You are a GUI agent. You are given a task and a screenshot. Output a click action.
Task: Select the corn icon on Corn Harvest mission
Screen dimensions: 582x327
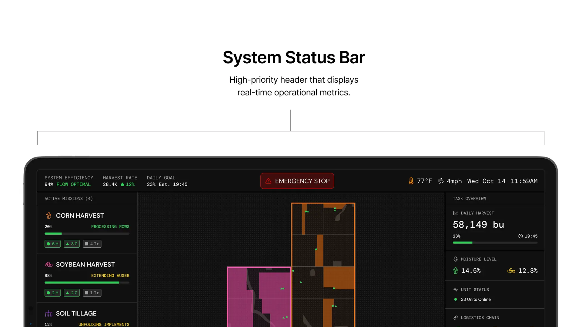49,216
